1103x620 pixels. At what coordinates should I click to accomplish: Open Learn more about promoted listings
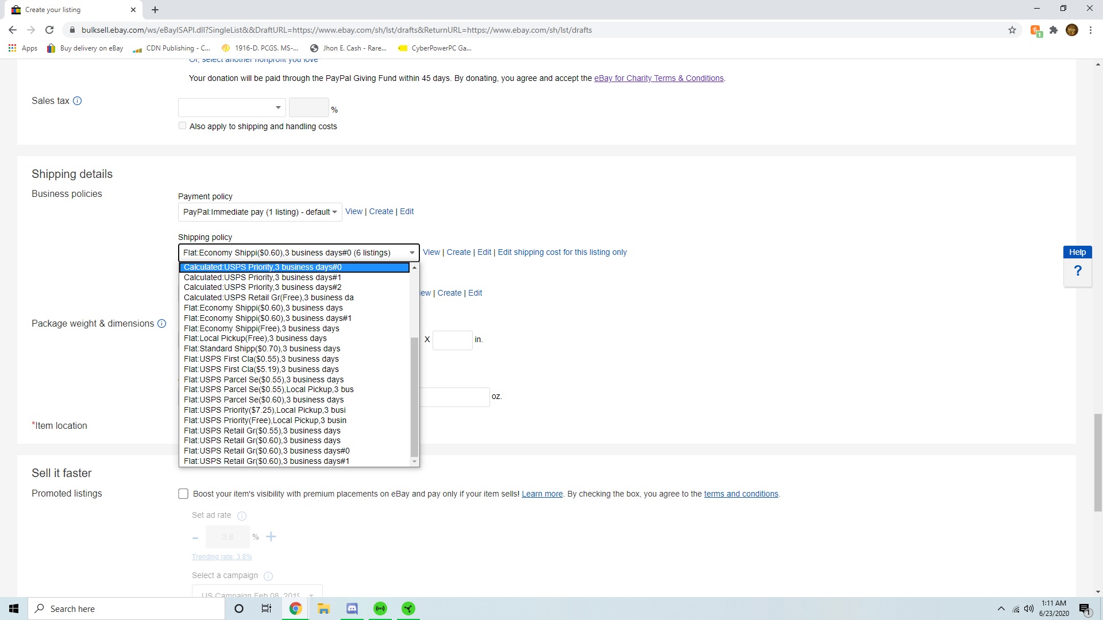(x=542, y=494)
